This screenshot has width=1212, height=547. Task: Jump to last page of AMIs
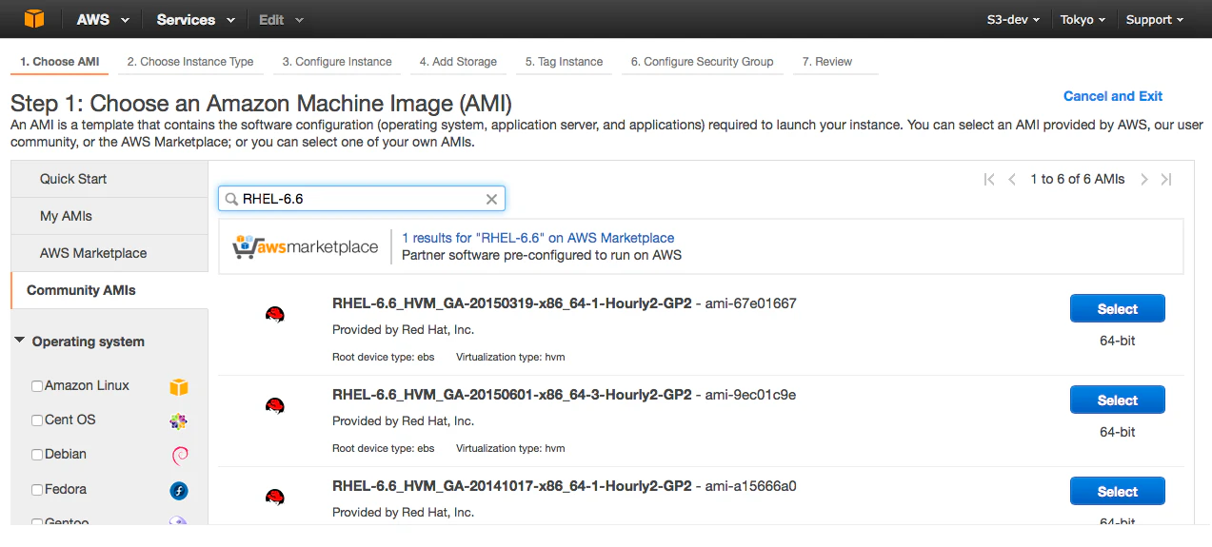click(x=1165, y=179)
